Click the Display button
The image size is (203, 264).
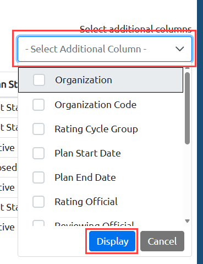[112, 241]
